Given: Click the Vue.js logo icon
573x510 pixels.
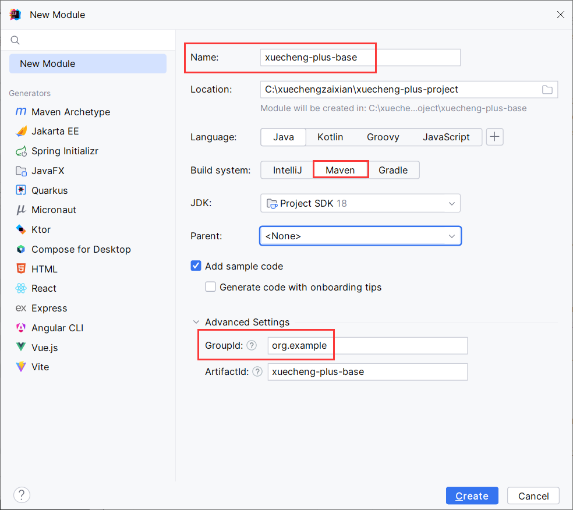Looking at the screenshot, I should 21,347.
